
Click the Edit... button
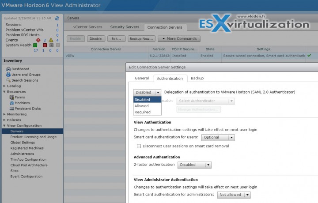tap(116, 39)
